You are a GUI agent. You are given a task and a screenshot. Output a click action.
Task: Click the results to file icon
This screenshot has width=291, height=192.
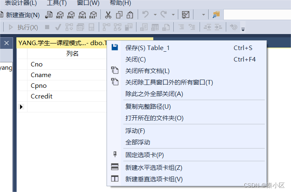[x=166, y=27]
